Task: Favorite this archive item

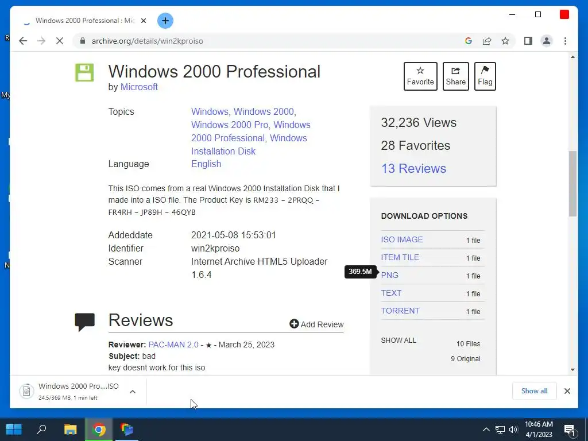Action: pyautogui.click(x=420, y=76)
